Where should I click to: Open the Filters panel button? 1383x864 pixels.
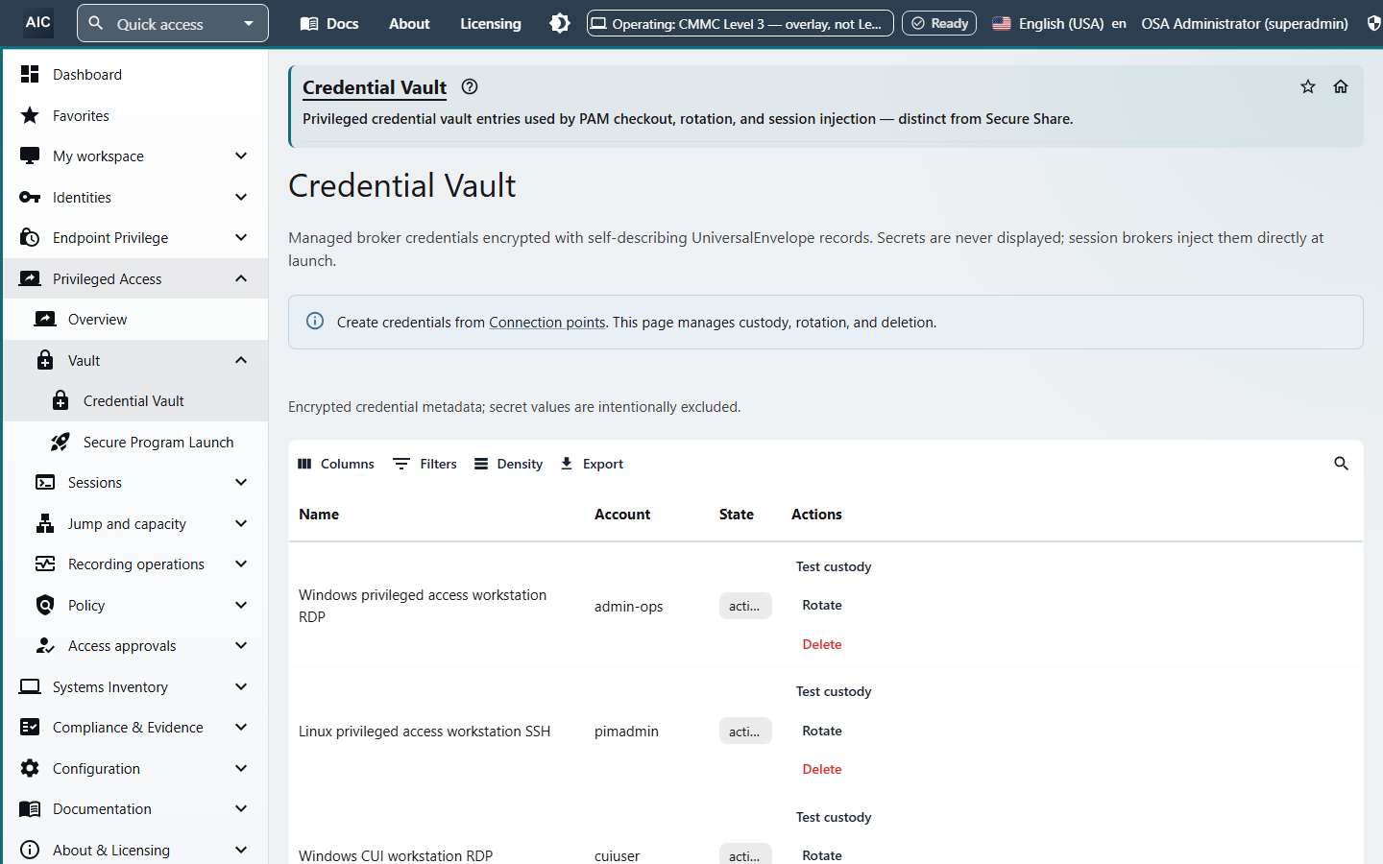coord(425,464)
